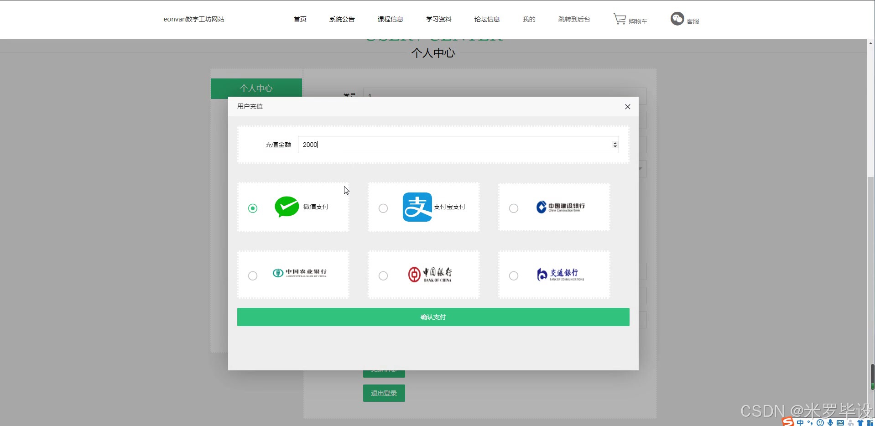Open the 学习资料 study materials menu
The image size is (875, 426).
(439, 19)
